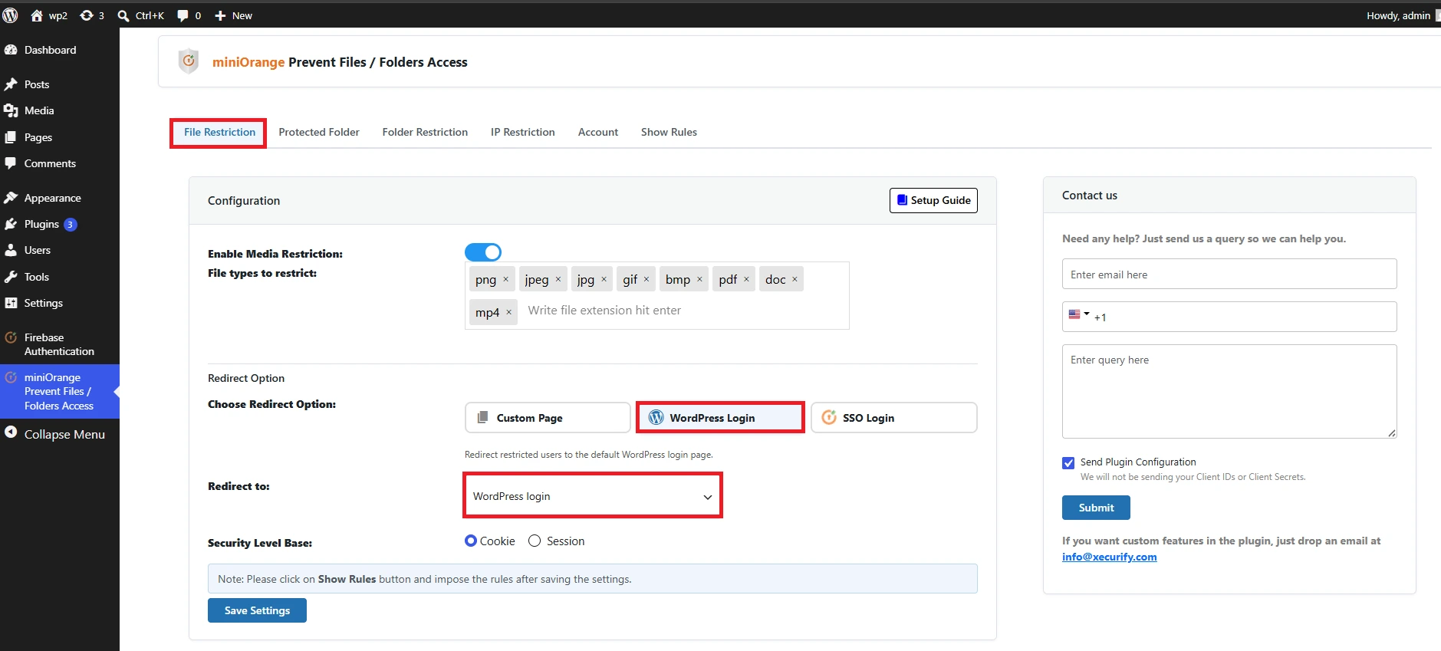
Task: Open the wp2 site home icon
Action: pyautogui.click(x=36, y=15)
